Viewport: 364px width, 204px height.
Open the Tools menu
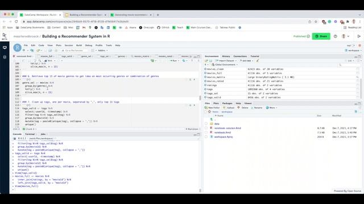tap(109, 45)
